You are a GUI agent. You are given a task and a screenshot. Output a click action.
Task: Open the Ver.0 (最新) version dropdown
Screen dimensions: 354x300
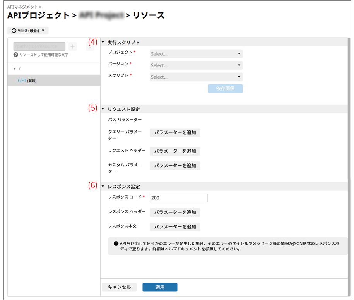[x=28, y=30]
